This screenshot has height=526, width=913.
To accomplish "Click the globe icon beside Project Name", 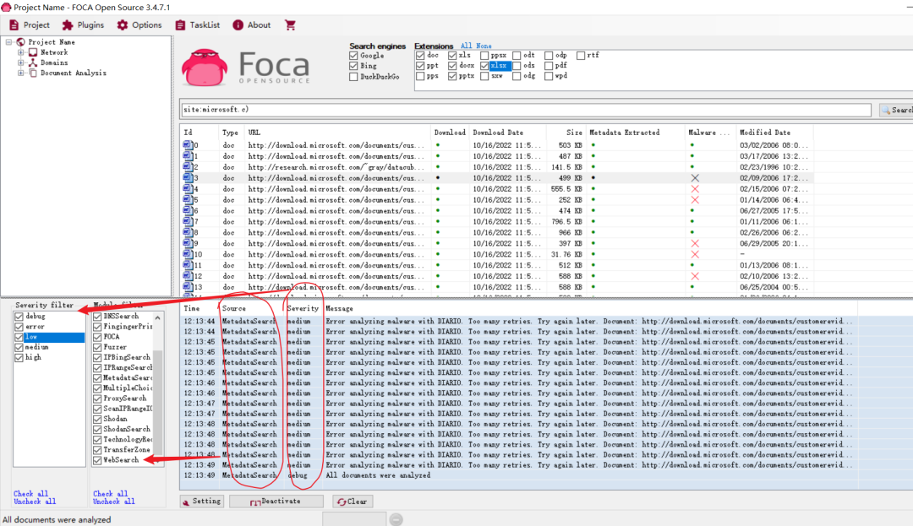I will coord(21,42).
